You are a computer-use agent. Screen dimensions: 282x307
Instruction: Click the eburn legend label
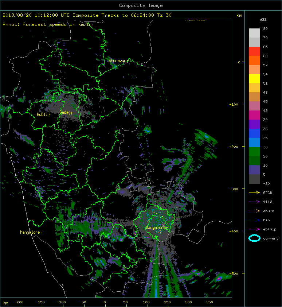pos(269,211)
